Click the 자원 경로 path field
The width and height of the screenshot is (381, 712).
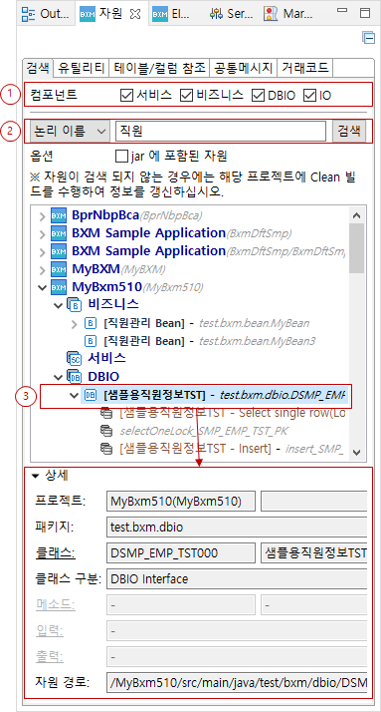pos(237,682)
